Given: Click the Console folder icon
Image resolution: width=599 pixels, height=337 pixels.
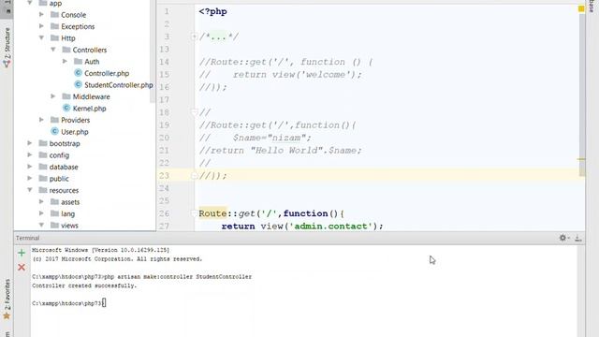Looking at the screenshot, I should point(54,15).
